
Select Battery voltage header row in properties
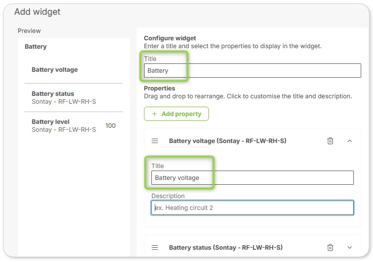(x=253, y=141)
